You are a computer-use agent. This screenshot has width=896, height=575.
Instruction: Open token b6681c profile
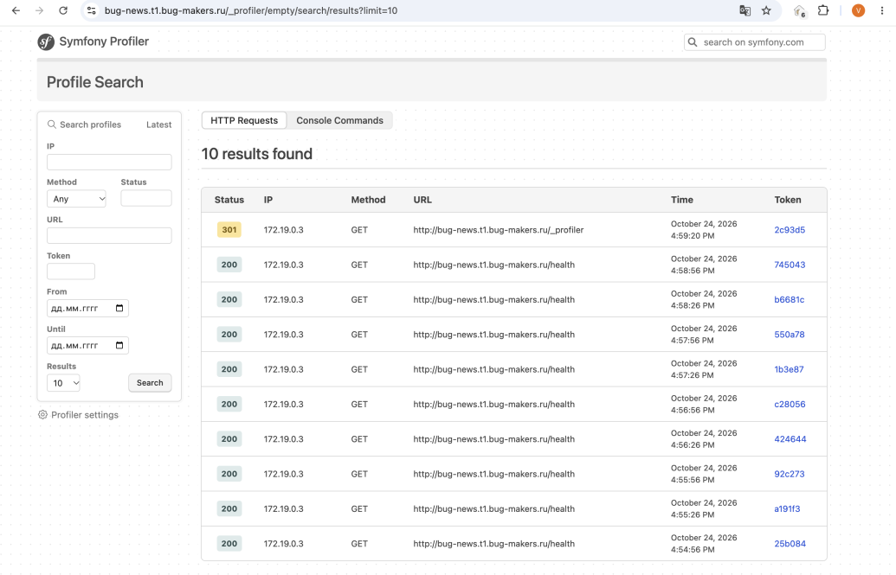coord(790,299)
